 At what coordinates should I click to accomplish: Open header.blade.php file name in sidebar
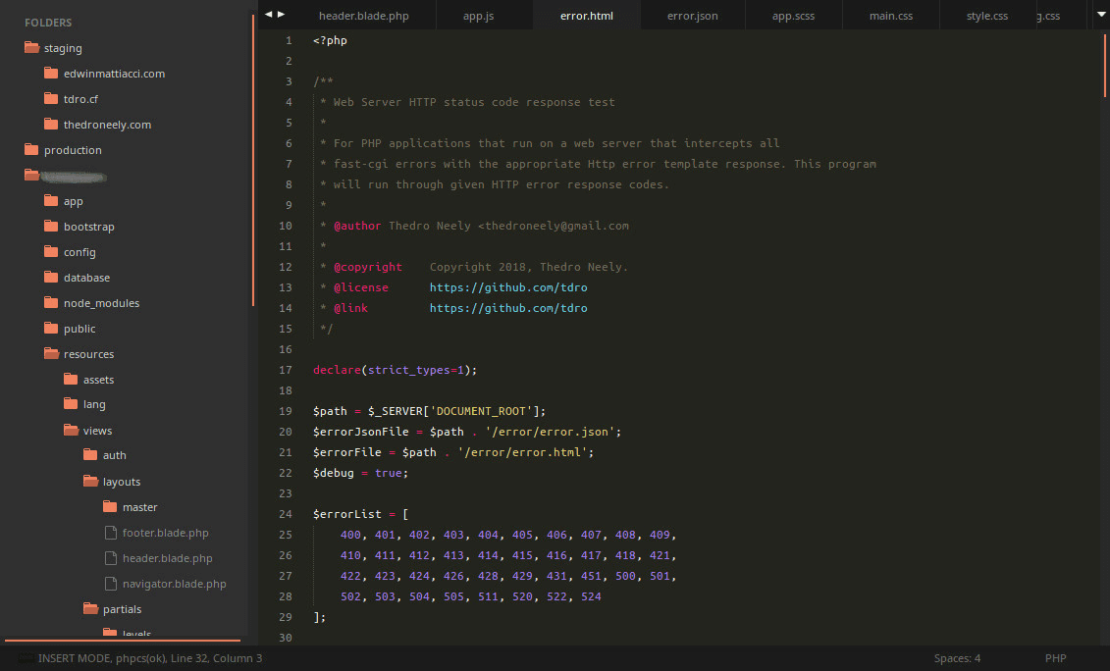[x=167, y=558]
